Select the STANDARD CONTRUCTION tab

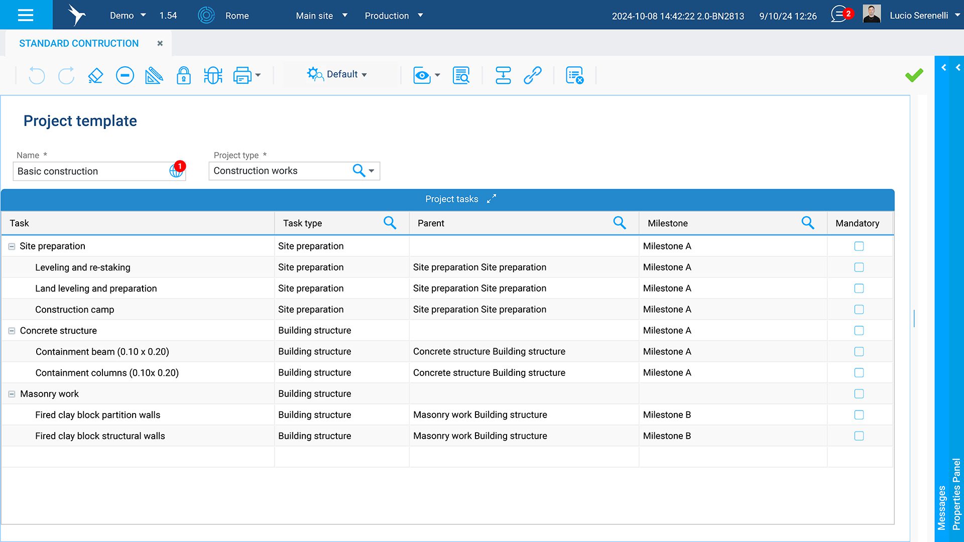[x=79, y=44]
